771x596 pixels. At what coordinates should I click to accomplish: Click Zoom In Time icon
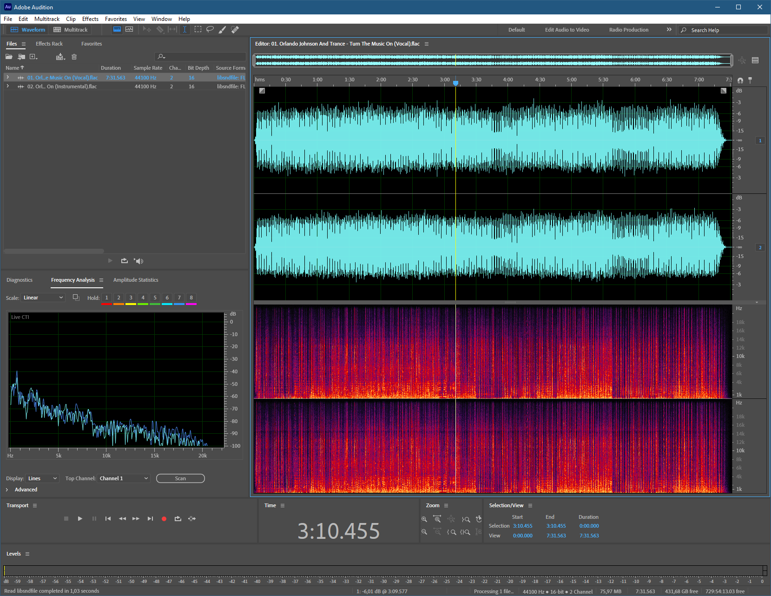[x=437, y=519]
